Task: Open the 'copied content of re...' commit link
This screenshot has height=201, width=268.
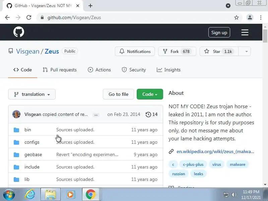Action: click(65, 114)
